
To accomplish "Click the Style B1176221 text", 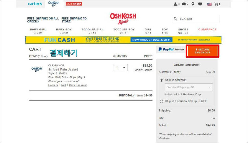I will pyautogui.click(x=58, y=73).
